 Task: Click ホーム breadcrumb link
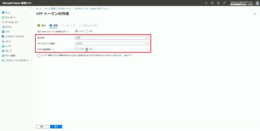(x=39, y=9)
